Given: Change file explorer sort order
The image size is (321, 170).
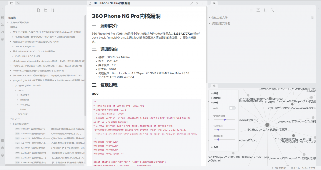Looking at the screenshot, I should click(53, 10).
